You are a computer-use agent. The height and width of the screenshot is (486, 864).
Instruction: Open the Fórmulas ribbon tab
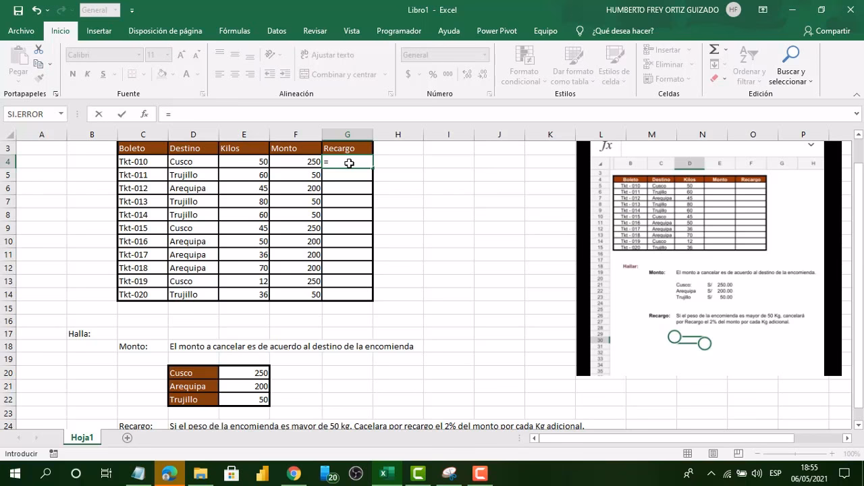[x=234, y=31]
